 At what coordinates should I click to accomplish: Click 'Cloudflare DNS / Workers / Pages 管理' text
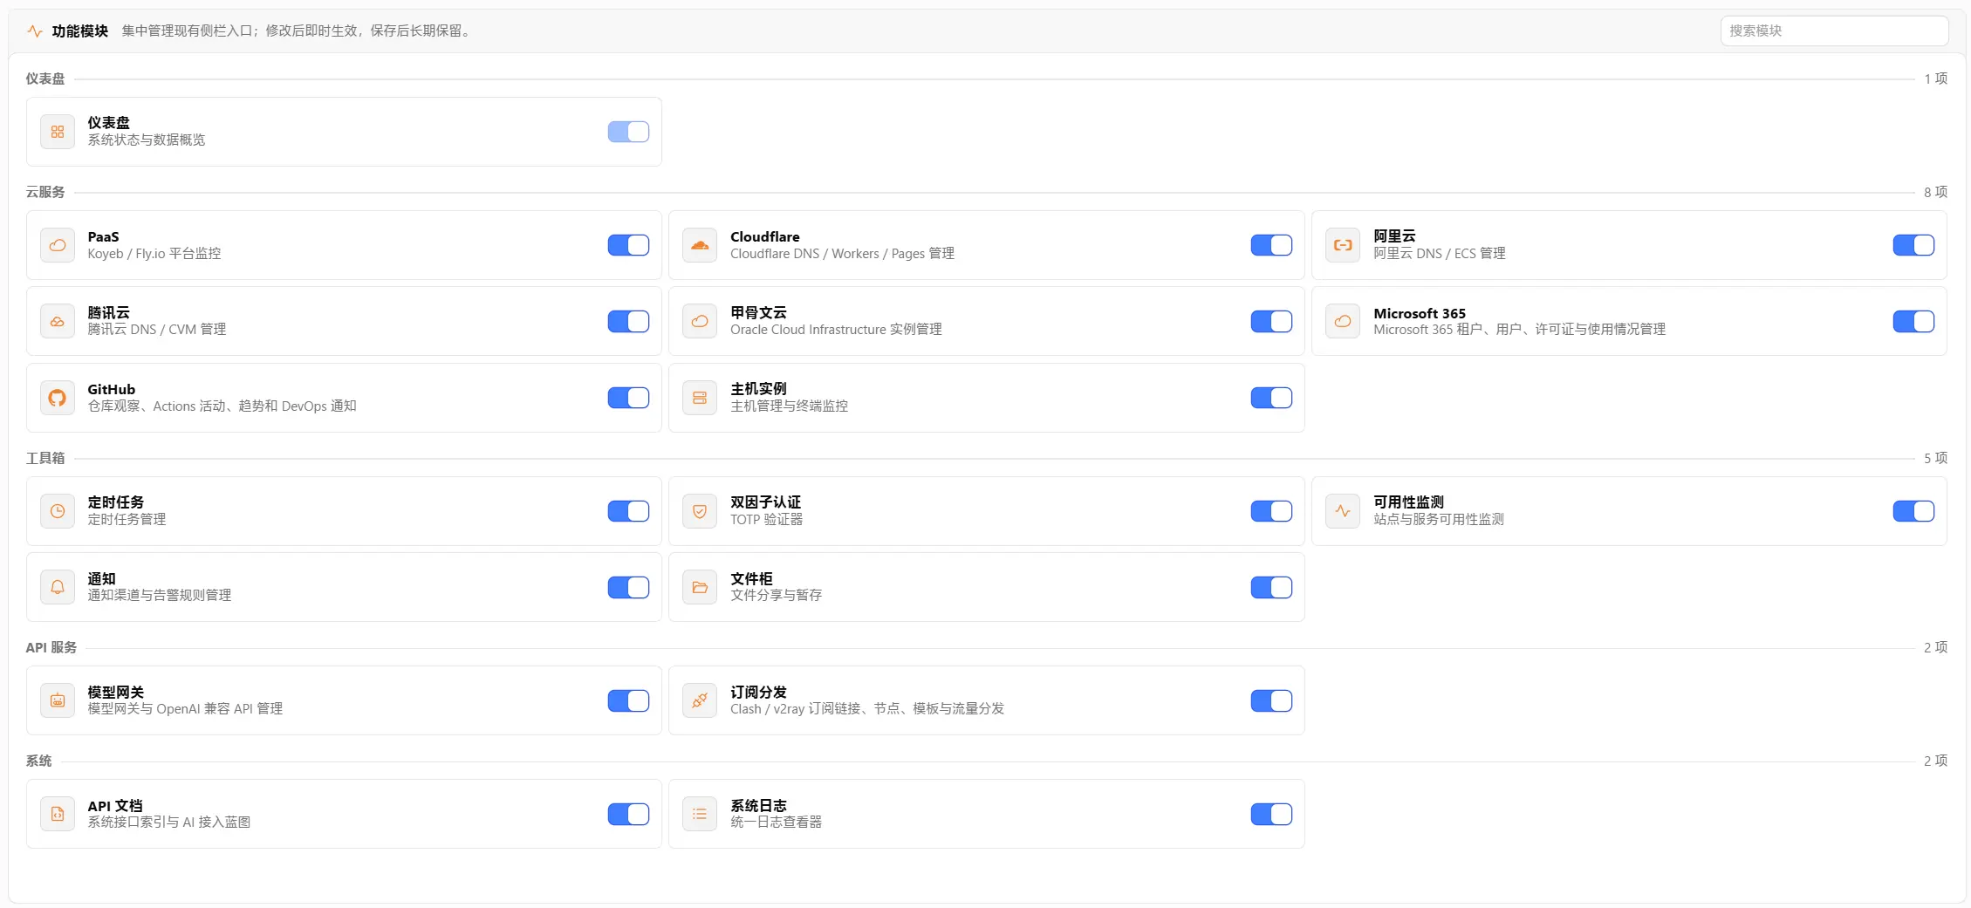842,254
